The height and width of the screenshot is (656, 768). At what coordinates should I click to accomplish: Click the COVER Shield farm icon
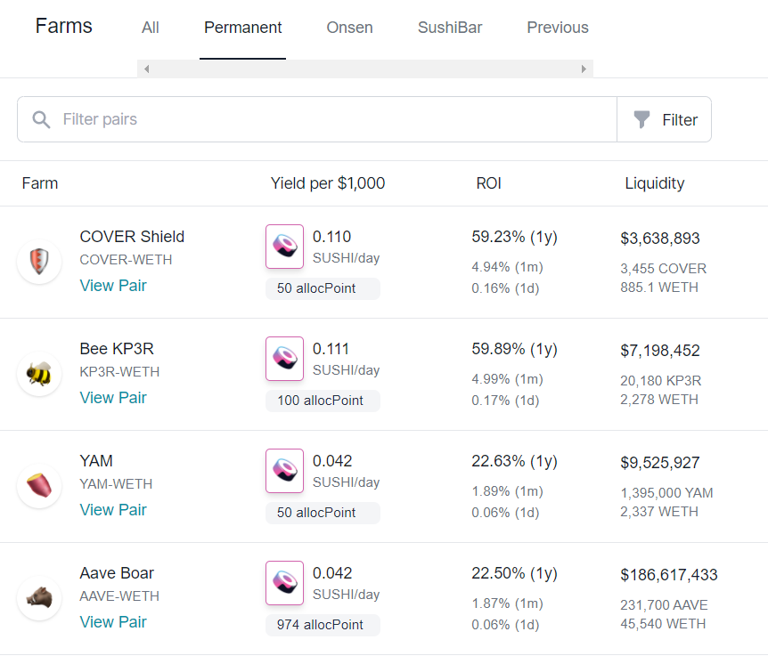coord(39,261)
